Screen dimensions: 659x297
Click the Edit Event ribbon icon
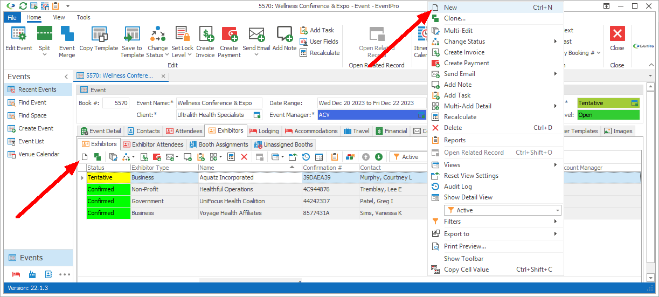19,34
